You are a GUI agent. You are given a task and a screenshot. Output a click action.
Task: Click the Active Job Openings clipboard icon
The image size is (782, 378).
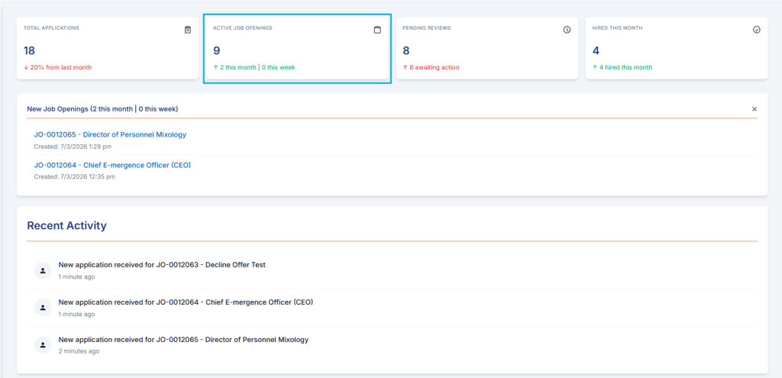click(x=377, y=30)
